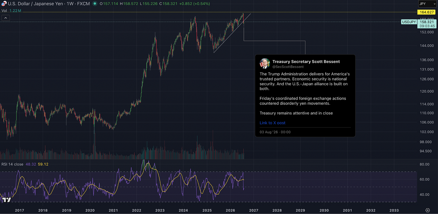
Task: Click the green market status dot
Action: pos(95,4)
